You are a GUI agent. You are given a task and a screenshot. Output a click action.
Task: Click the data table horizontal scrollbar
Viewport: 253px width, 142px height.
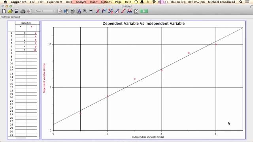(21, 138)
